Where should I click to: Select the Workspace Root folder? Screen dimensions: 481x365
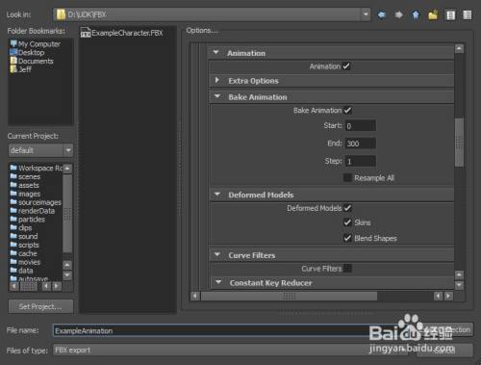pyautogui.click(x=37, y=168)
